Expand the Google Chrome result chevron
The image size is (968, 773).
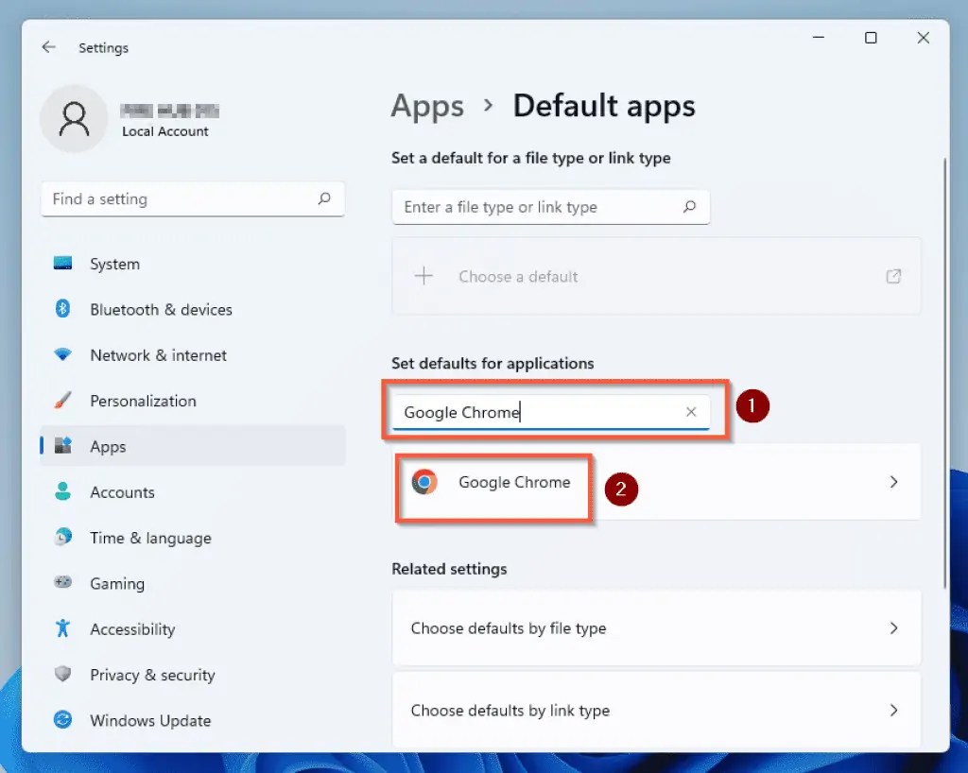coord(893,482)
